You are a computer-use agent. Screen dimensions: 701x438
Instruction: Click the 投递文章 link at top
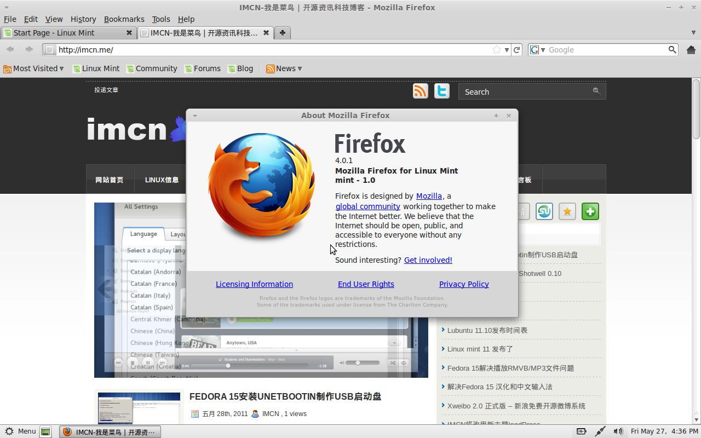106,90
